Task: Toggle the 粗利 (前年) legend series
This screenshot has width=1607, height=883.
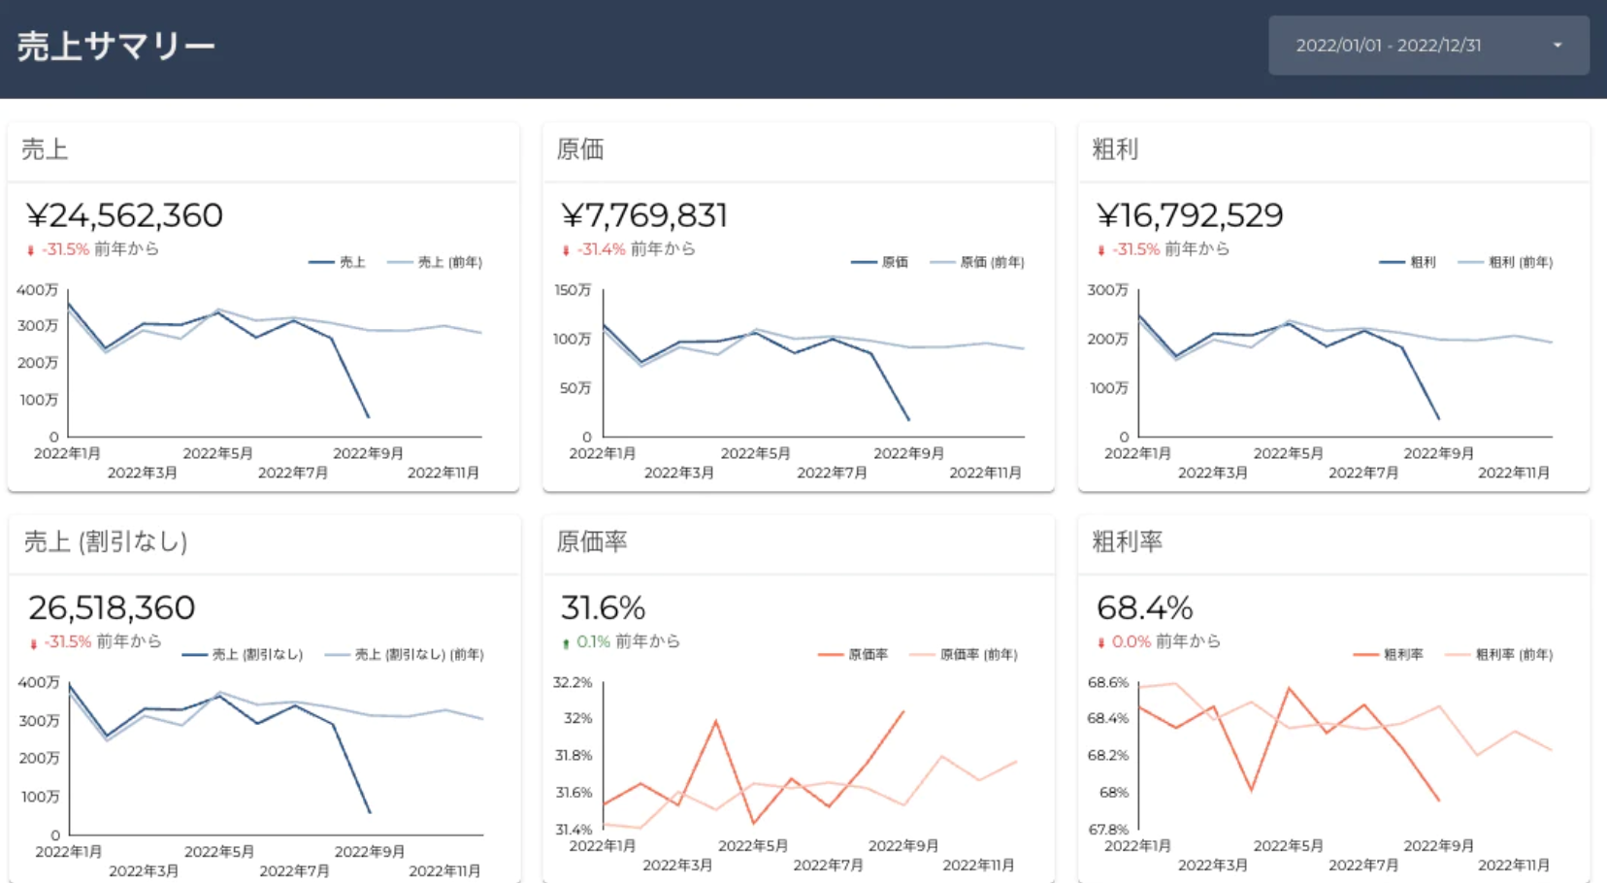Action: tap(1505, 262)
